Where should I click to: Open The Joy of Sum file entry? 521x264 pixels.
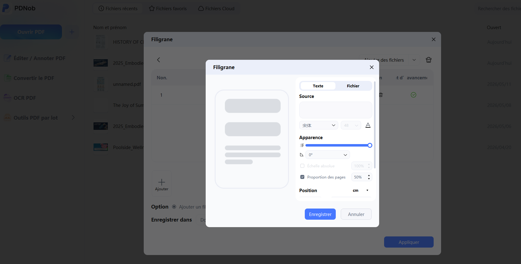(128, 105)
